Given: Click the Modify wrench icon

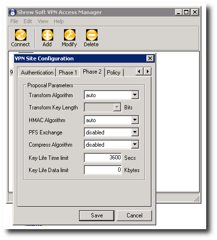Looking at the screenshot, I should click(x=70, y=35).
